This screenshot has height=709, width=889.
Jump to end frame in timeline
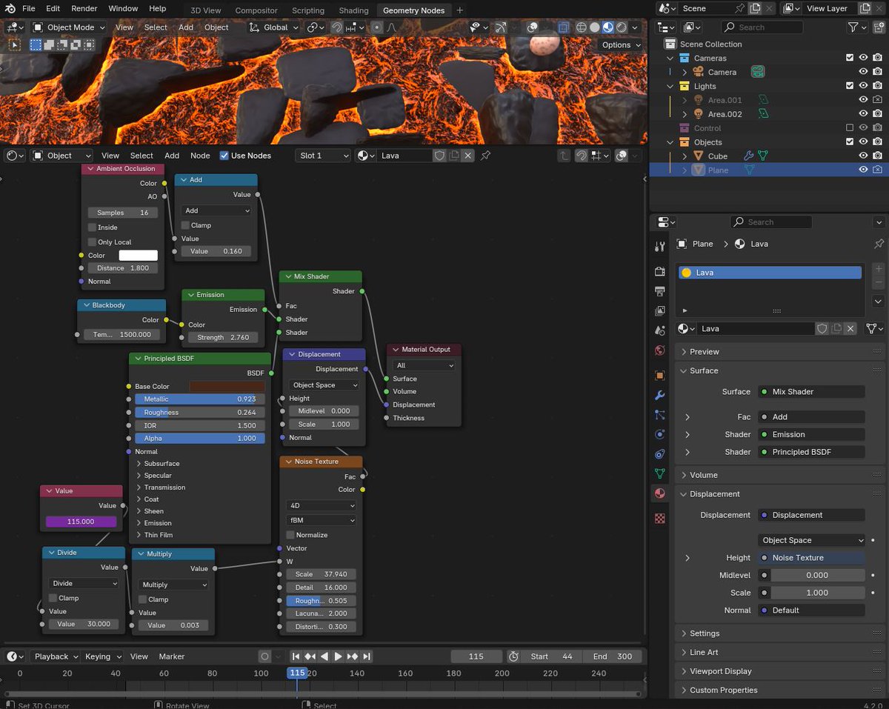click(x=367, y=656)
